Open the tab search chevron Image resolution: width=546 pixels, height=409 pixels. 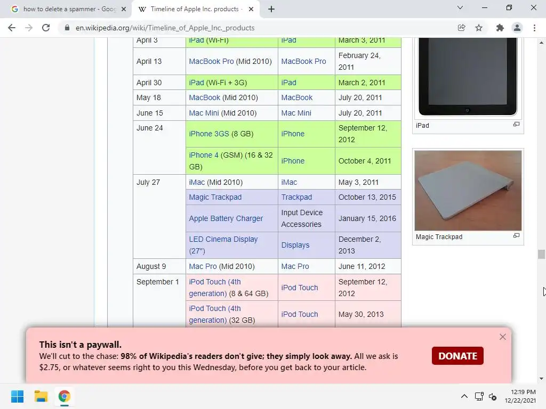tap(460, 7)
